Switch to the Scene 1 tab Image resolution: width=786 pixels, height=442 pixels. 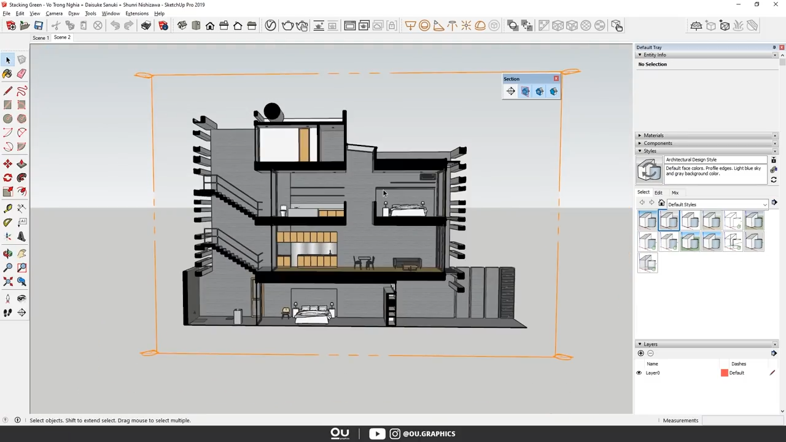pyautogui.click(x=41, y=38)
